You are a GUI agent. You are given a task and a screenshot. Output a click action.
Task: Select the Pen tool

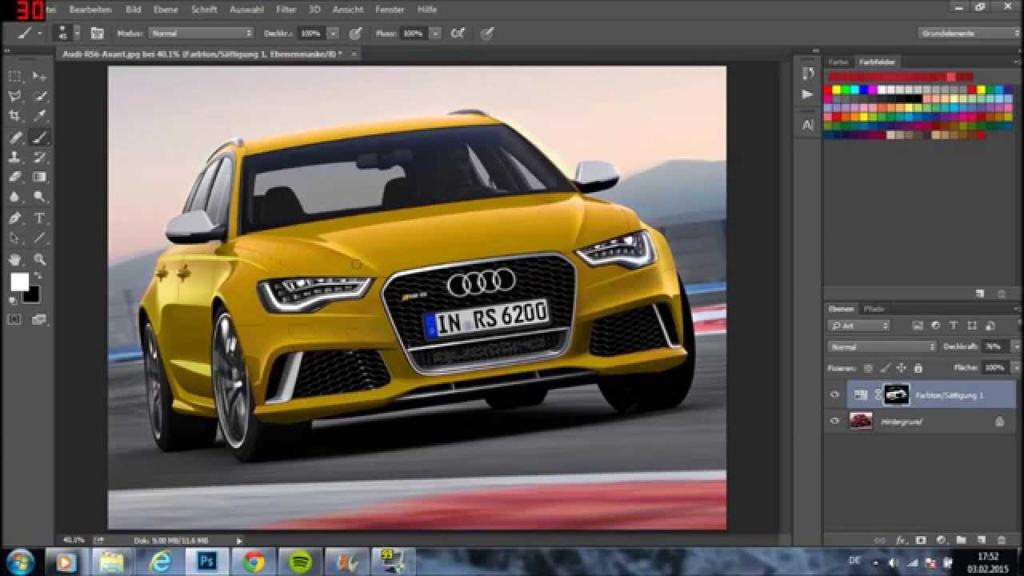point(14,218)
